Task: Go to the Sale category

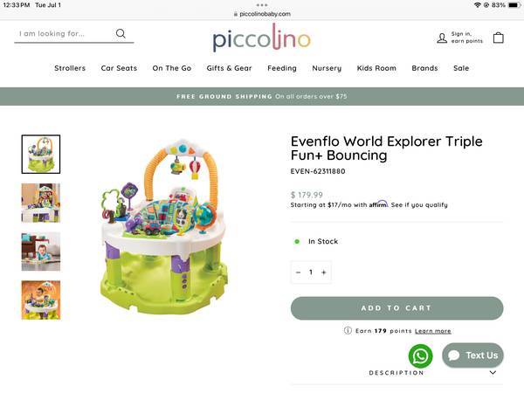Action: click(461, 68)
